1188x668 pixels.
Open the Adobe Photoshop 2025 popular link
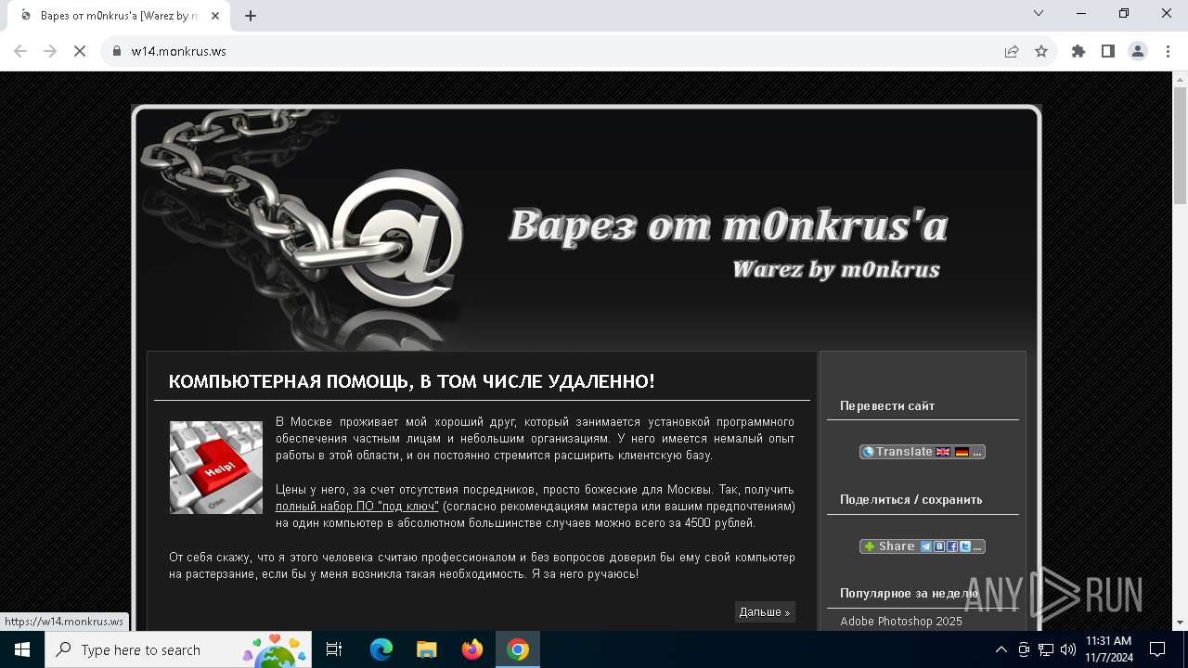901,622
